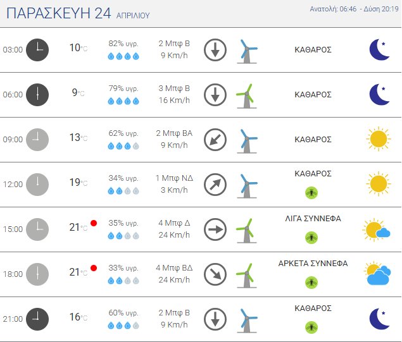Click the ΑΡΚΕΤΑ ΣΥΝΝΕΦΑ condition label
This screenshot has height=342, width=402.
[313, 264]
